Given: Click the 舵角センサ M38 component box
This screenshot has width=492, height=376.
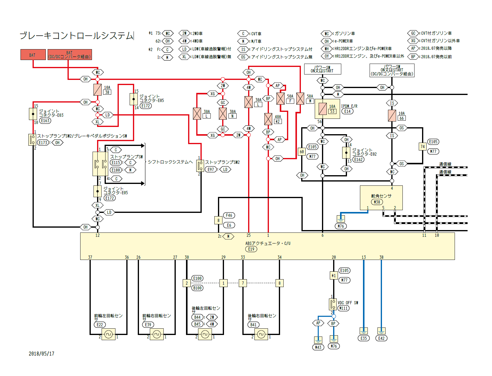Looking at the screenshot, I should (381, 198).
